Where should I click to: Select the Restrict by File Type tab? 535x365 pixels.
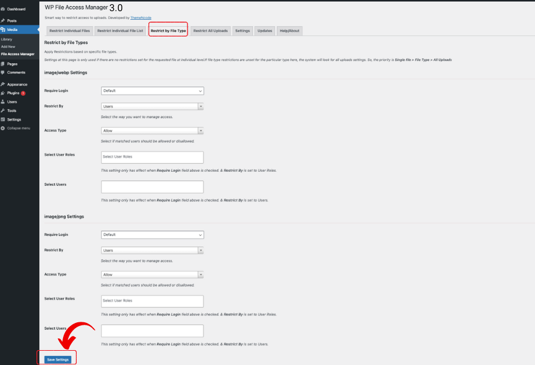pos(168,31)
